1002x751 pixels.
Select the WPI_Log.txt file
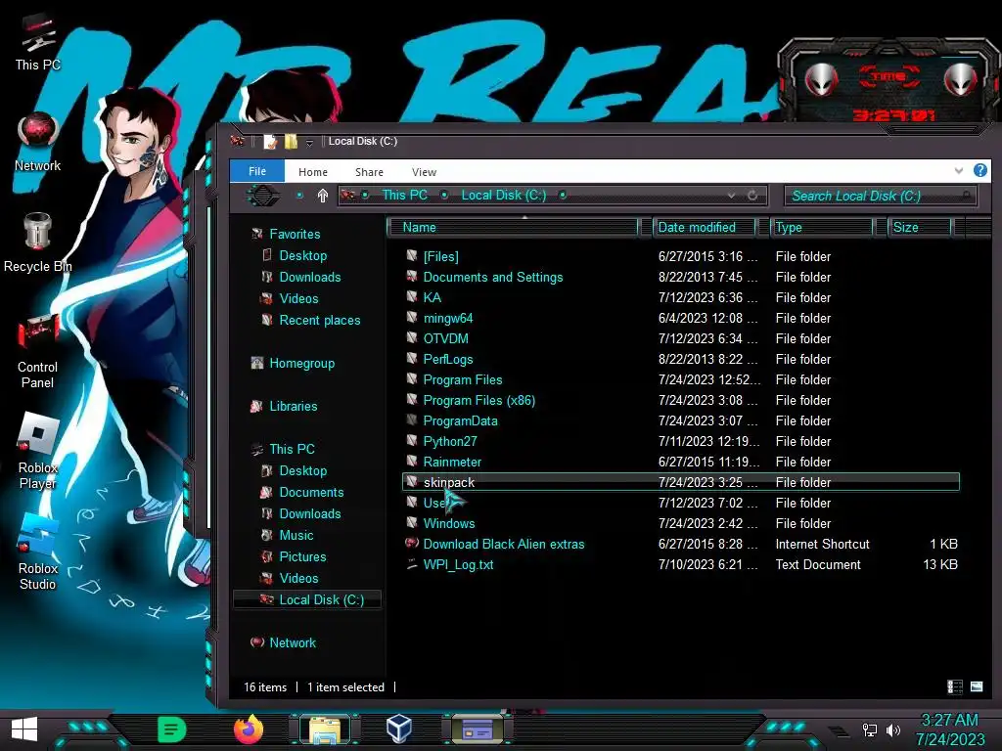point(458,564)
